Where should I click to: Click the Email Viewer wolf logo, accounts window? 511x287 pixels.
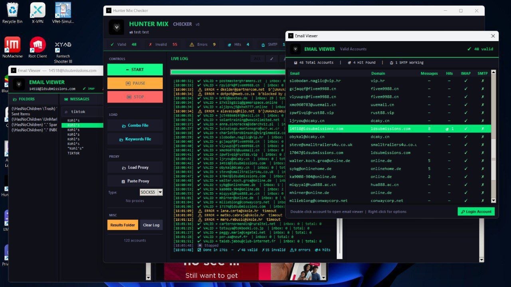tap(295, 49)
